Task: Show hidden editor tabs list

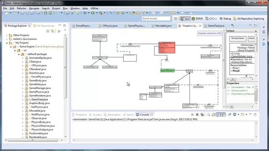Action: point(232,26)
